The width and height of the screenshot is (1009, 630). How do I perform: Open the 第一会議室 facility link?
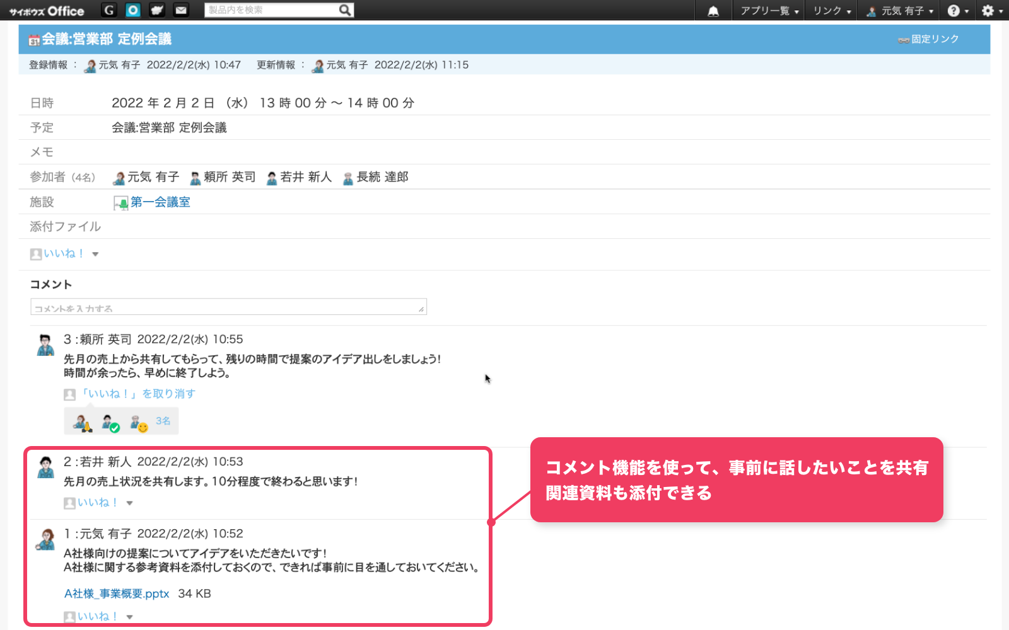pyautogui.click(x=160, y=202)
